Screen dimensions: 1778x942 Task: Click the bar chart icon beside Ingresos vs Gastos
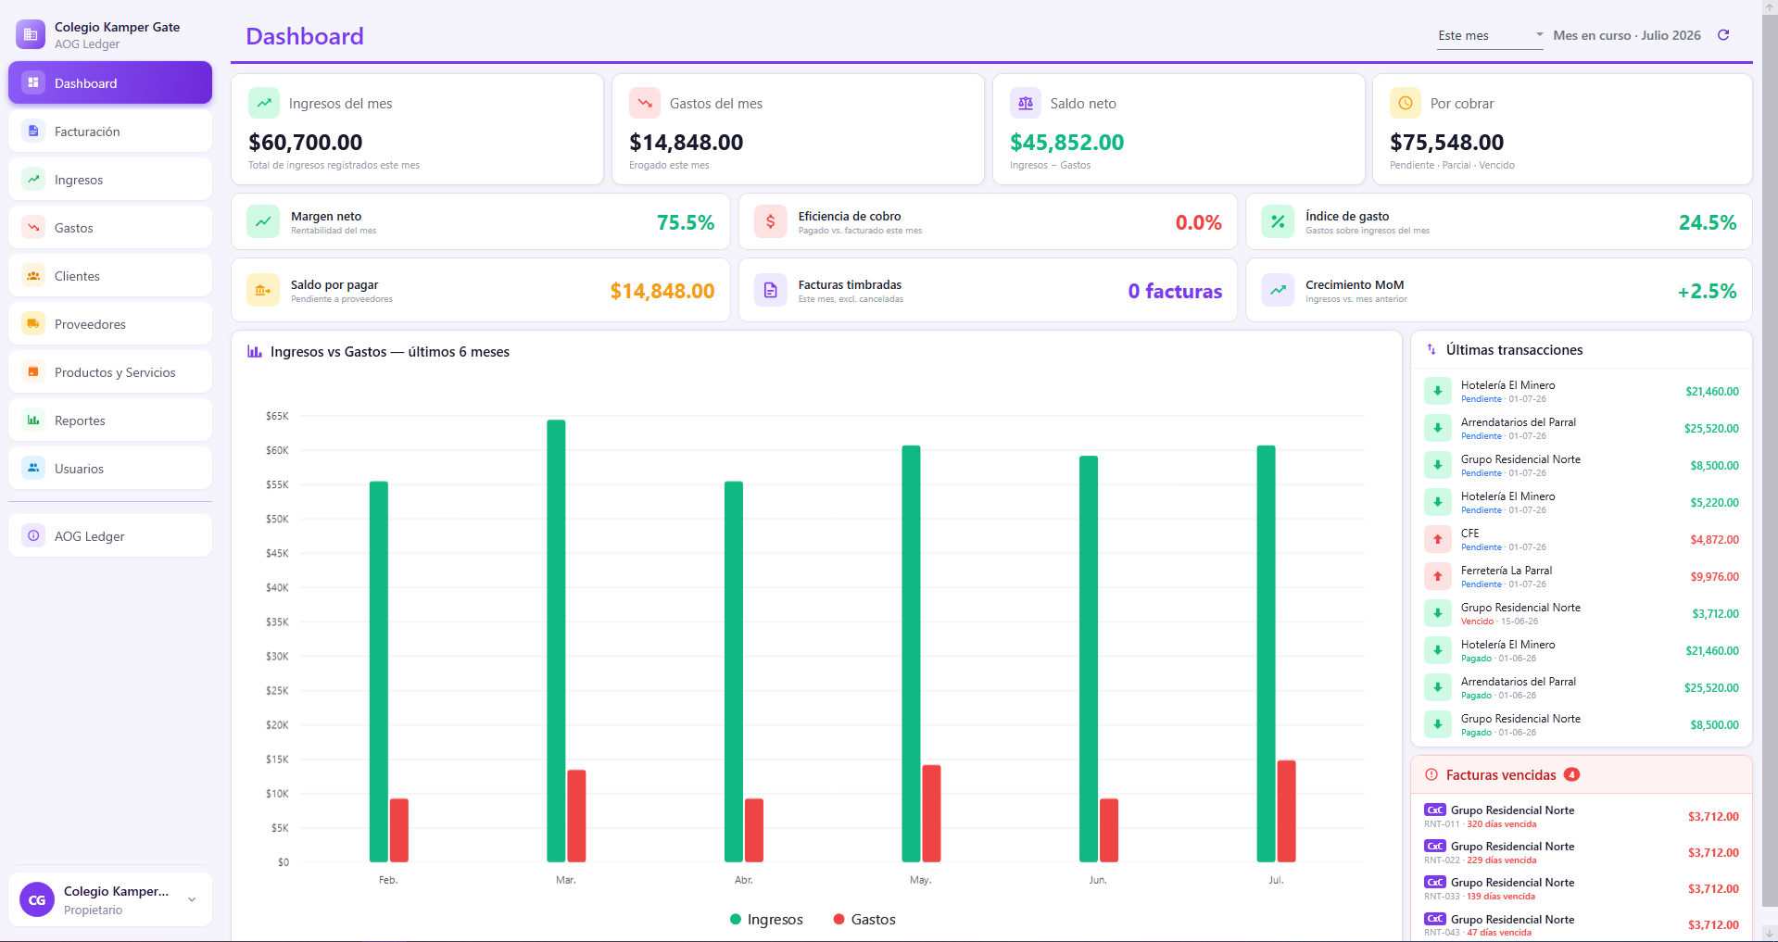254,351
